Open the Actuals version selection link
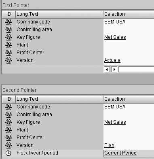Image resolution: width=154 pixels, height=159 pixels. pos(112,60)
